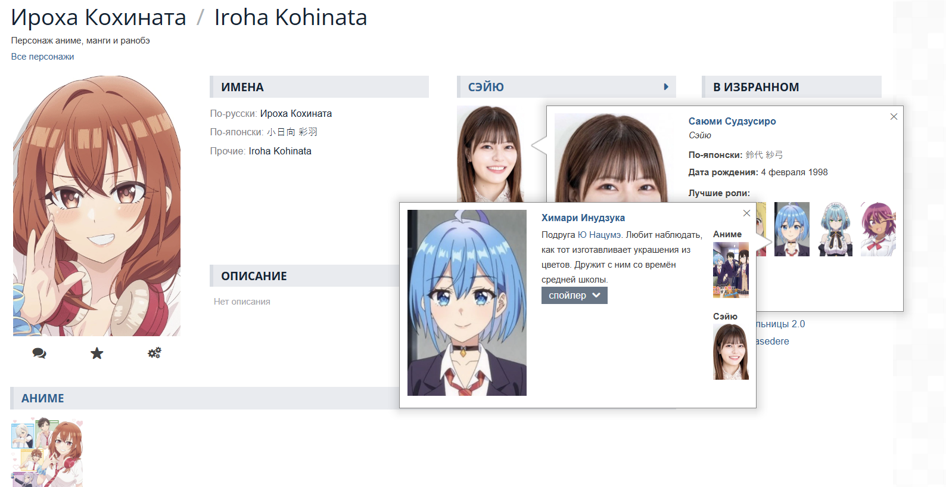This screenshot has height=487, width=946.
Task: Select the blue-haired girl best role thumbnail
Action: coord(792,229)
